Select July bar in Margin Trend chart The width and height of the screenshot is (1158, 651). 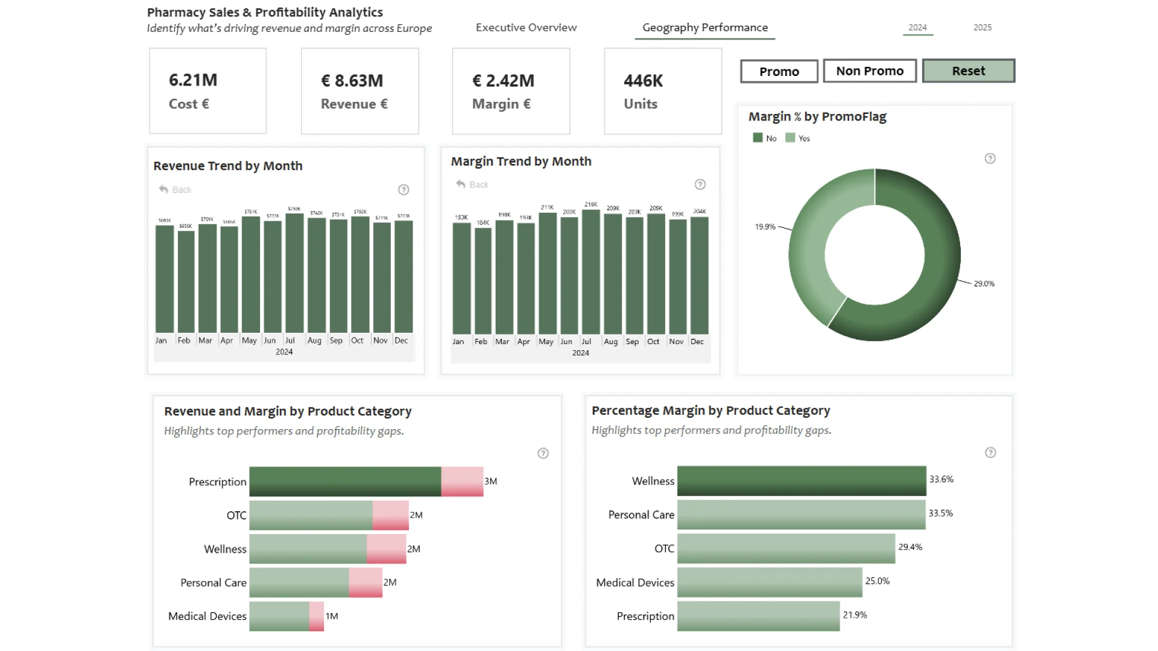pos(590,271)
